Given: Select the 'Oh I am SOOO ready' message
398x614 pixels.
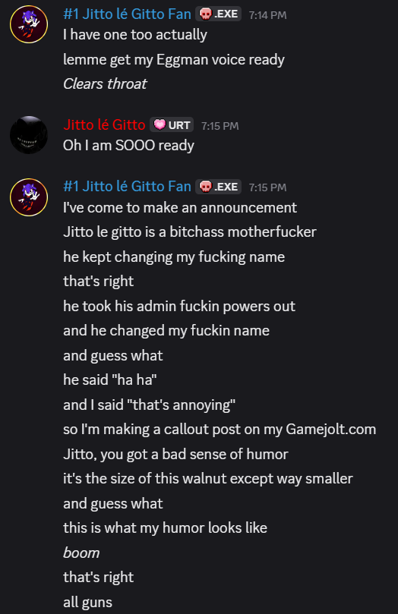Looking at the screenshot, I should (x=128, y=145).
